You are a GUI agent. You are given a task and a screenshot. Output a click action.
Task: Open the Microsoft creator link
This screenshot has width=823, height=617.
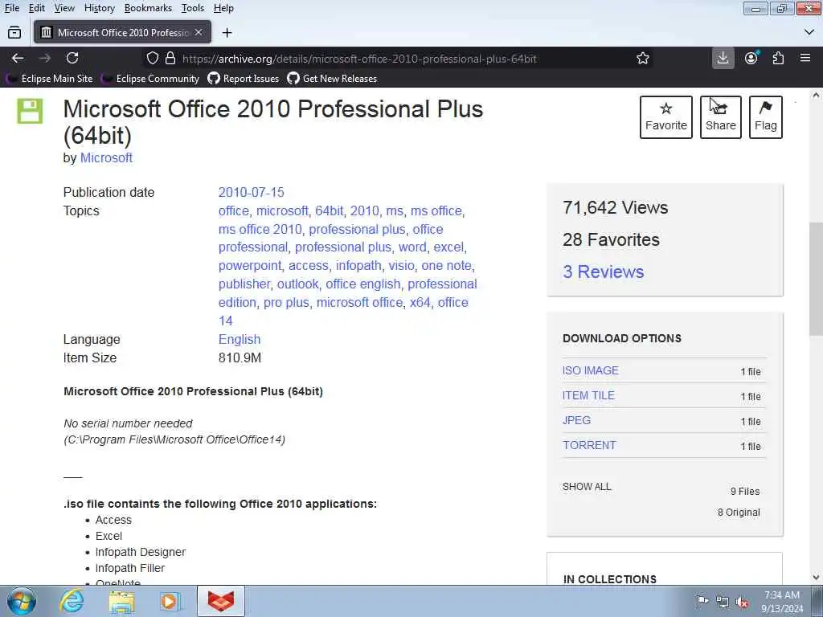click(x=106, y=158)
